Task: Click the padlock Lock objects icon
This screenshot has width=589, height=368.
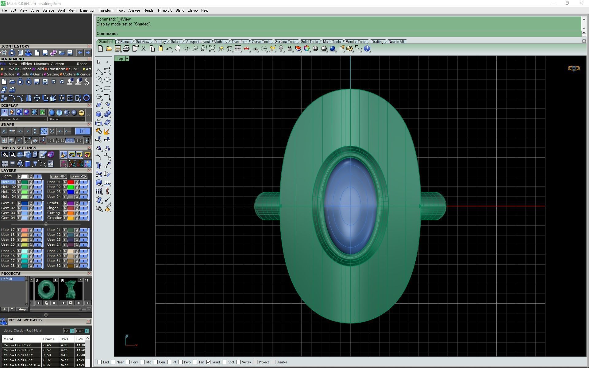Action: coord(290,49)
